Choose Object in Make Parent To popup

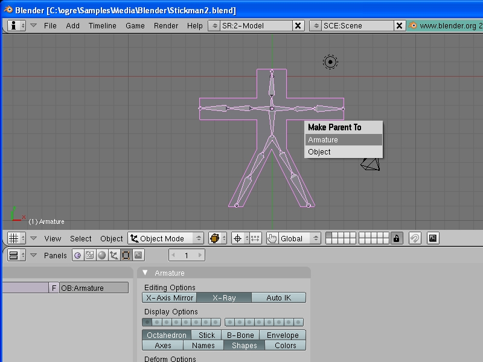pyautogui.click(x=344, y=152)
